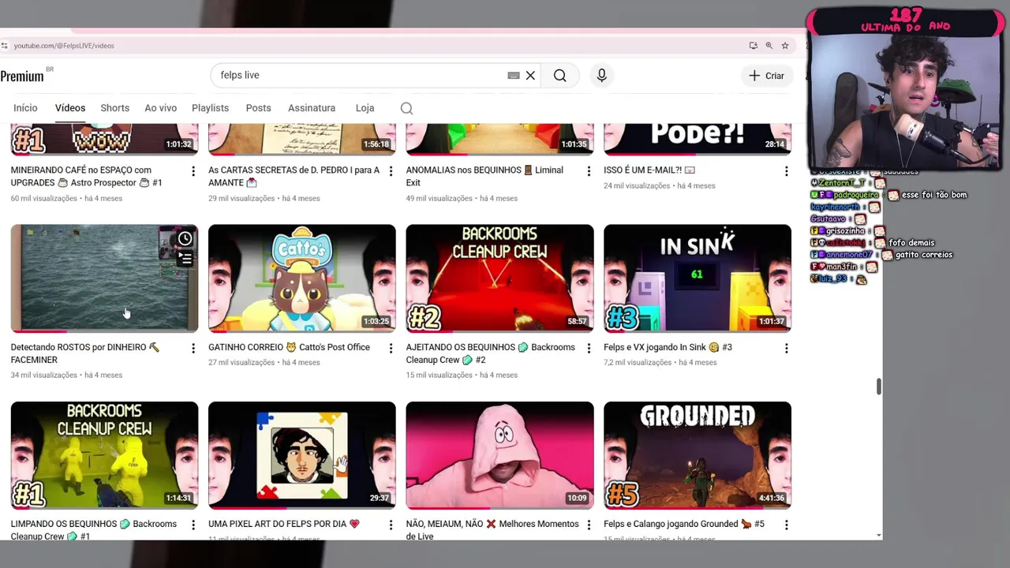
Task: Click the magnifier search button
Action: click(560, 76)
